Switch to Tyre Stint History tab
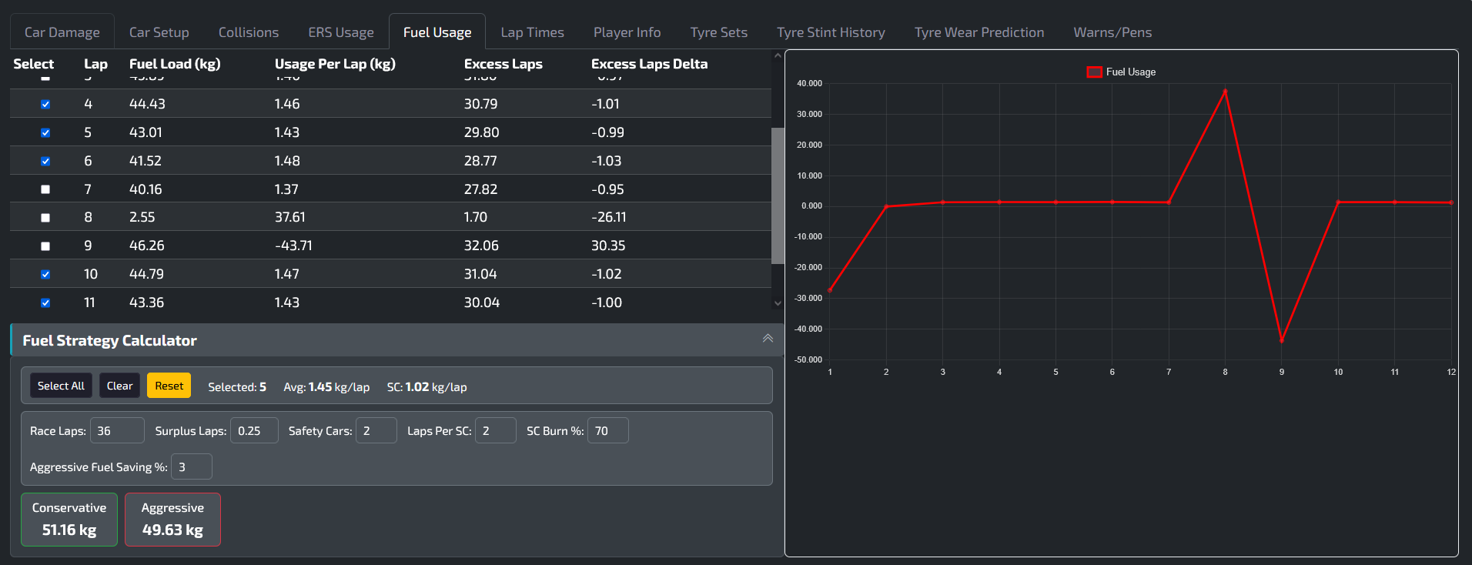Viewport: 1472px width, 565px height. [x=831, y=32]
